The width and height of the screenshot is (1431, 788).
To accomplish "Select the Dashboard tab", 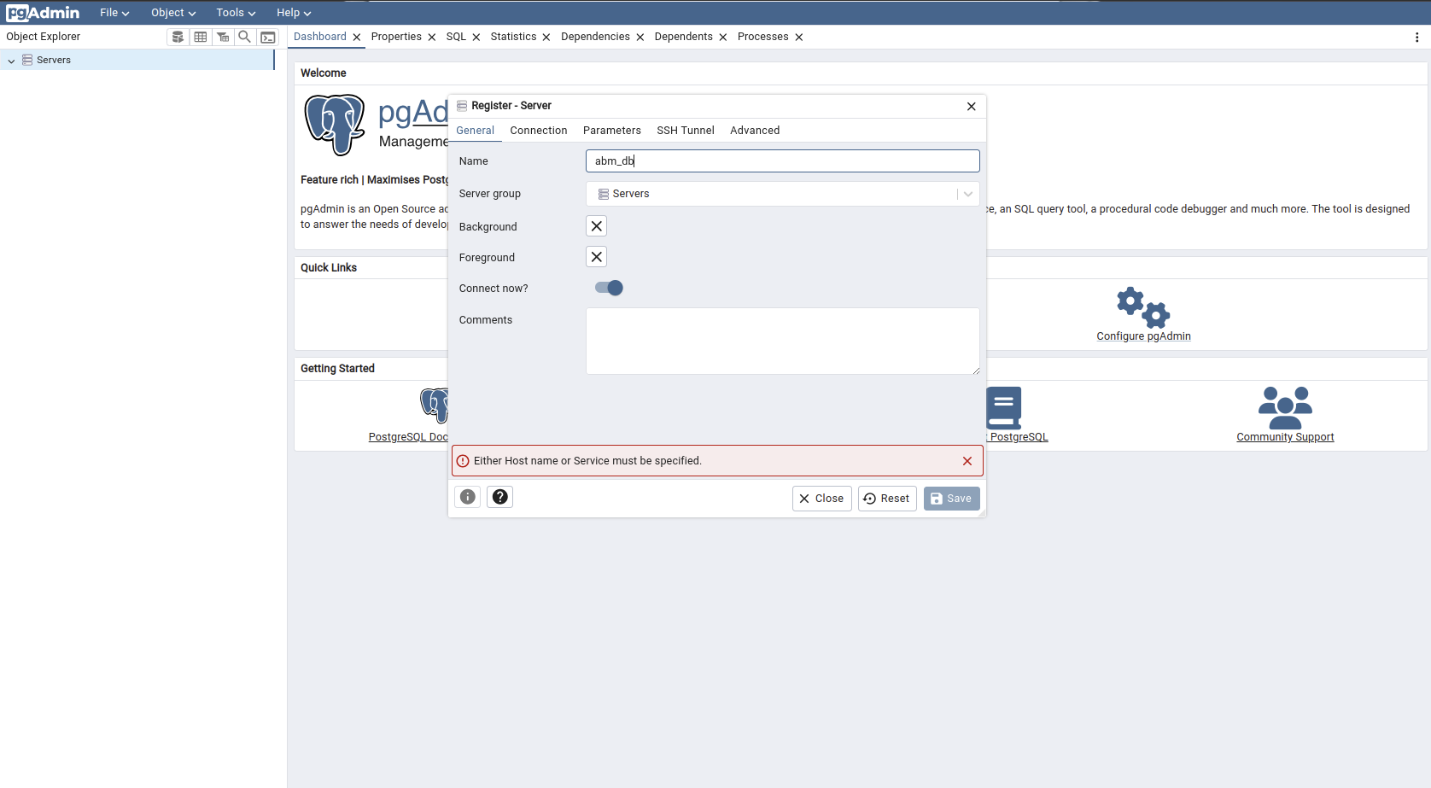I will [320, 37].
